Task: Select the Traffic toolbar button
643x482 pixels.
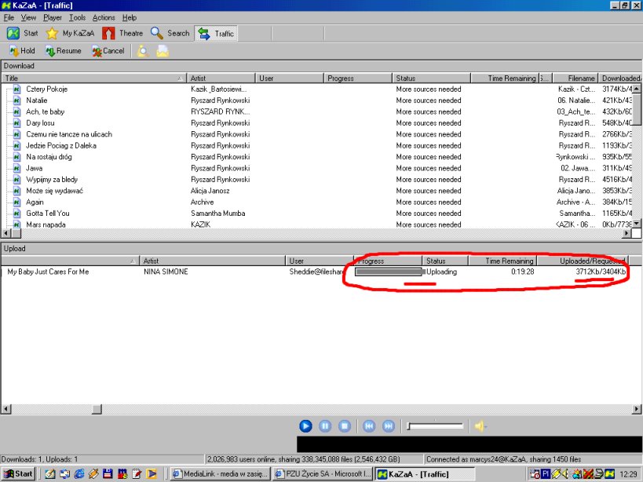Action: point(216,34)
